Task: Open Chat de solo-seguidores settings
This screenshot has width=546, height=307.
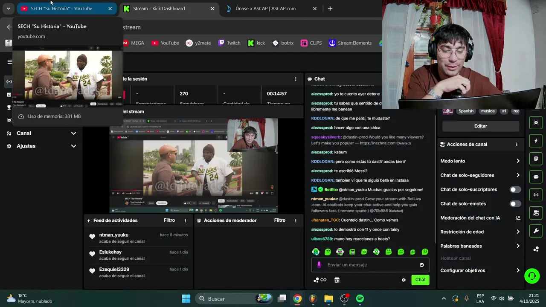Action: [x=480, y=175]
